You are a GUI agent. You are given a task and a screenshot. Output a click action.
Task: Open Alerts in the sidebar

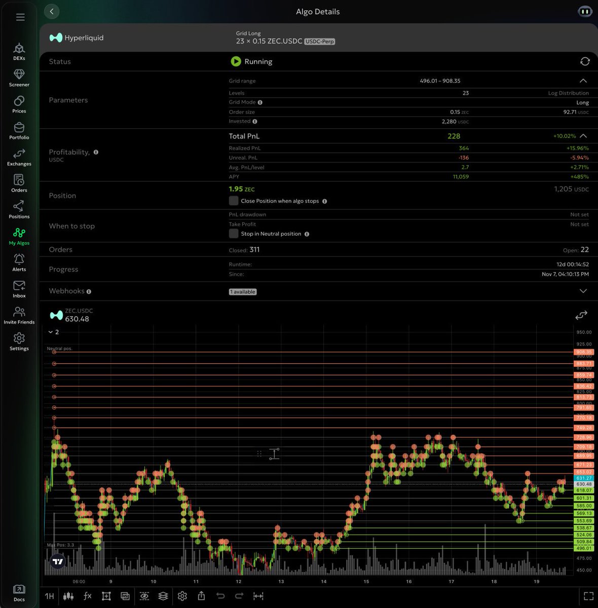coord(19,262)
